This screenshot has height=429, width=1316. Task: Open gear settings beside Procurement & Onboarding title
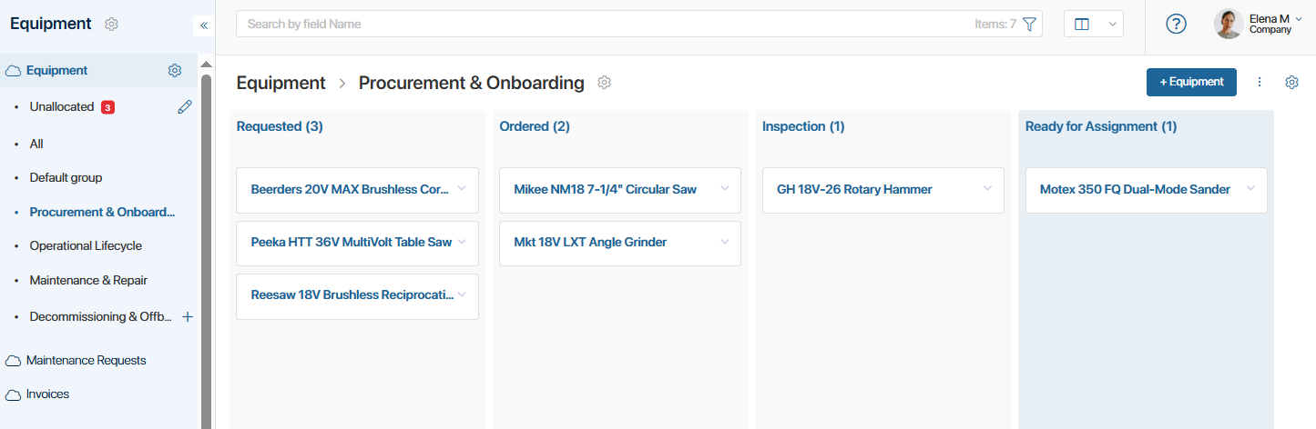[604, 83]
